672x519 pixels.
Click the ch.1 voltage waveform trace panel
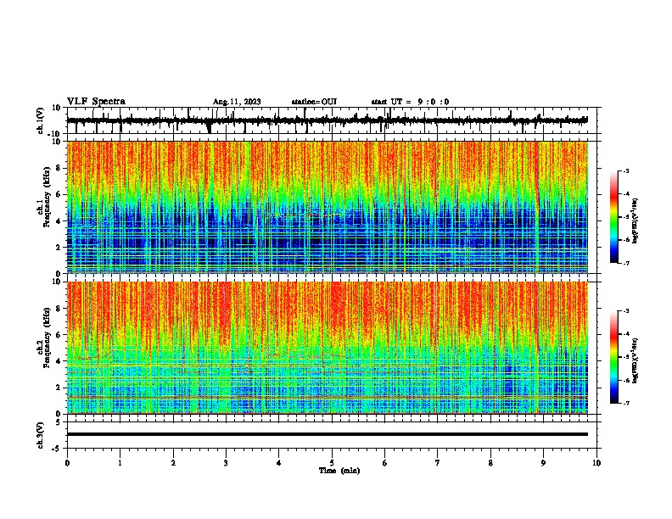(x=331, y=120)
